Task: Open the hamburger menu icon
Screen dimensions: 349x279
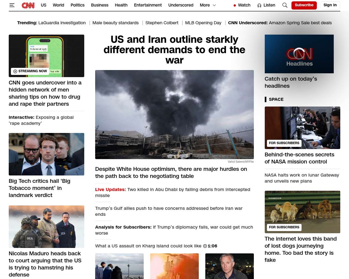Action: click(12, 5)
